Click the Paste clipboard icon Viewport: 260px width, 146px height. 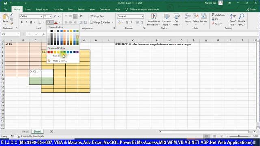pos(5,17)
